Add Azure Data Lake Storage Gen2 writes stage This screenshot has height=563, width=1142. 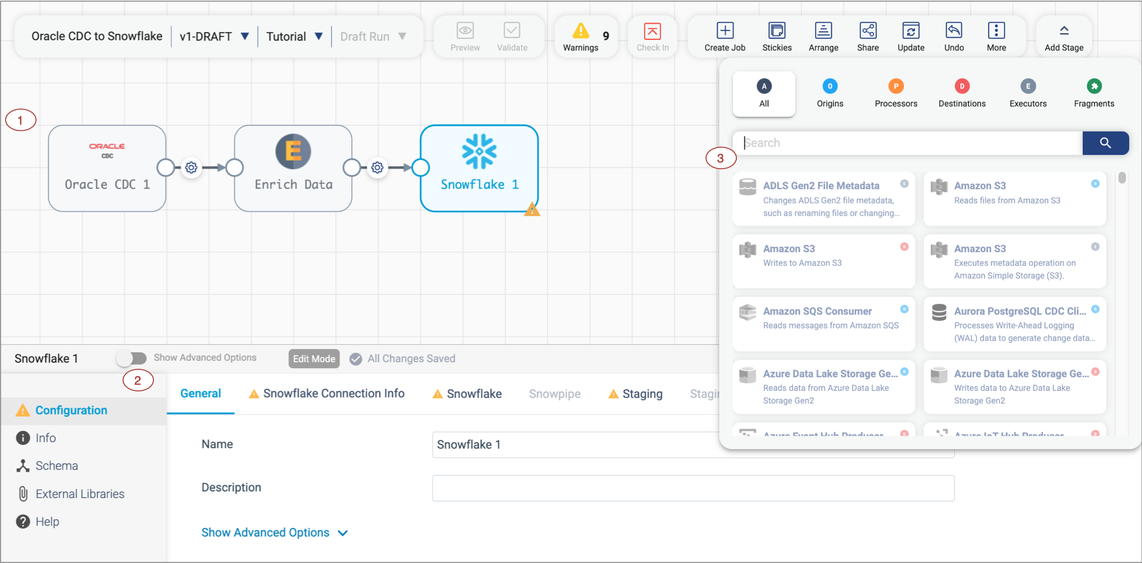tap(1014, 386)
